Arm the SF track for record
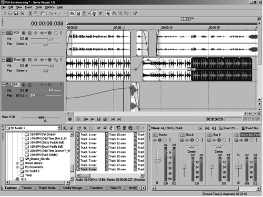263x197 pixels. 24,85
